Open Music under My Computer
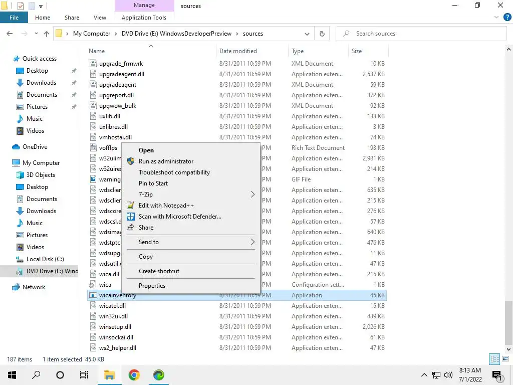Image resolution: width=513 pixels, height=385 pixels. coord(35,223)
